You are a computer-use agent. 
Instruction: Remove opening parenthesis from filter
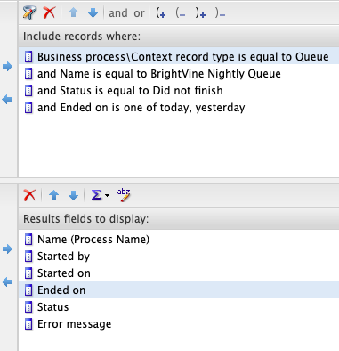181,13
